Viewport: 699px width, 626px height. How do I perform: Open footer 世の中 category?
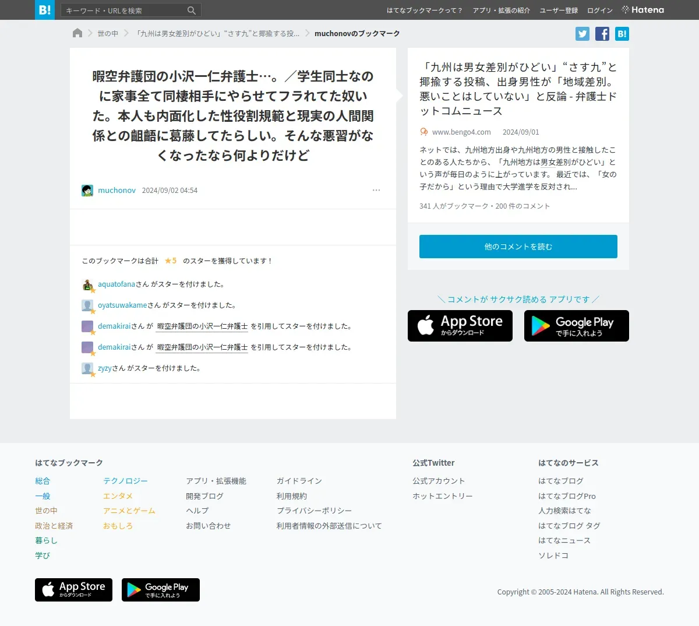(46, 511)
